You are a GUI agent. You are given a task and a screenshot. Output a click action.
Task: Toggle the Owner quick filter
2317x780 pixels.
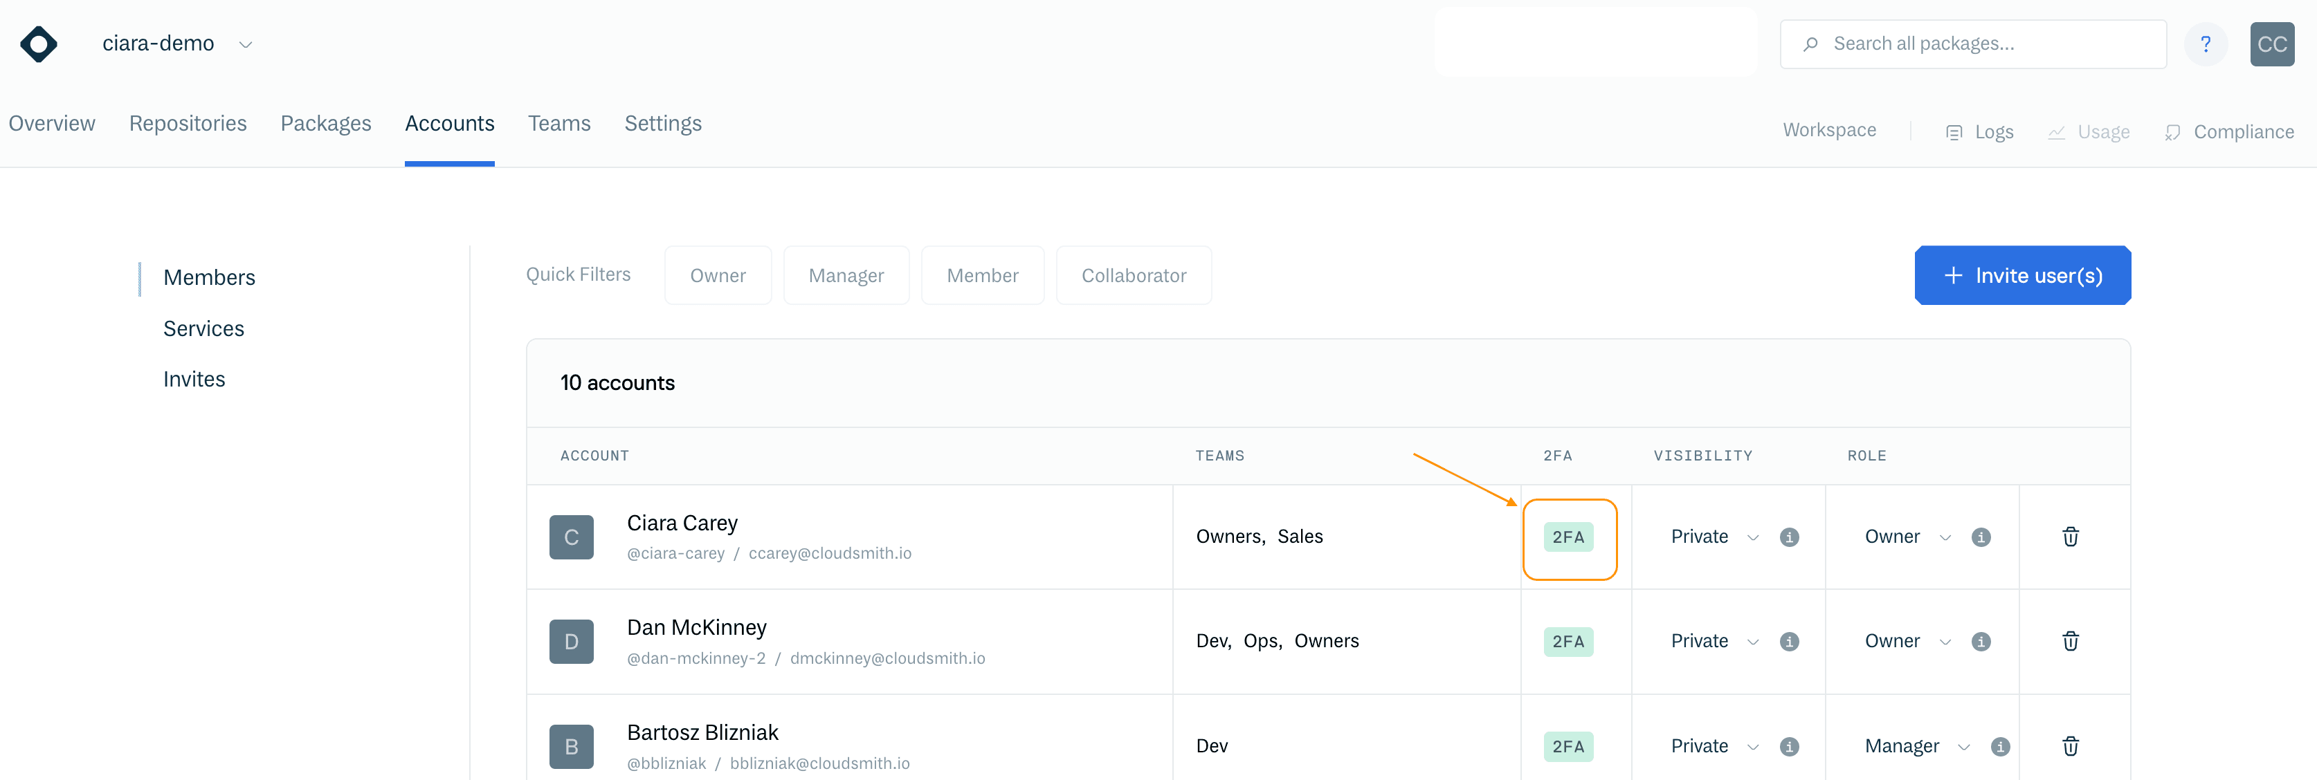click(717, 275)
